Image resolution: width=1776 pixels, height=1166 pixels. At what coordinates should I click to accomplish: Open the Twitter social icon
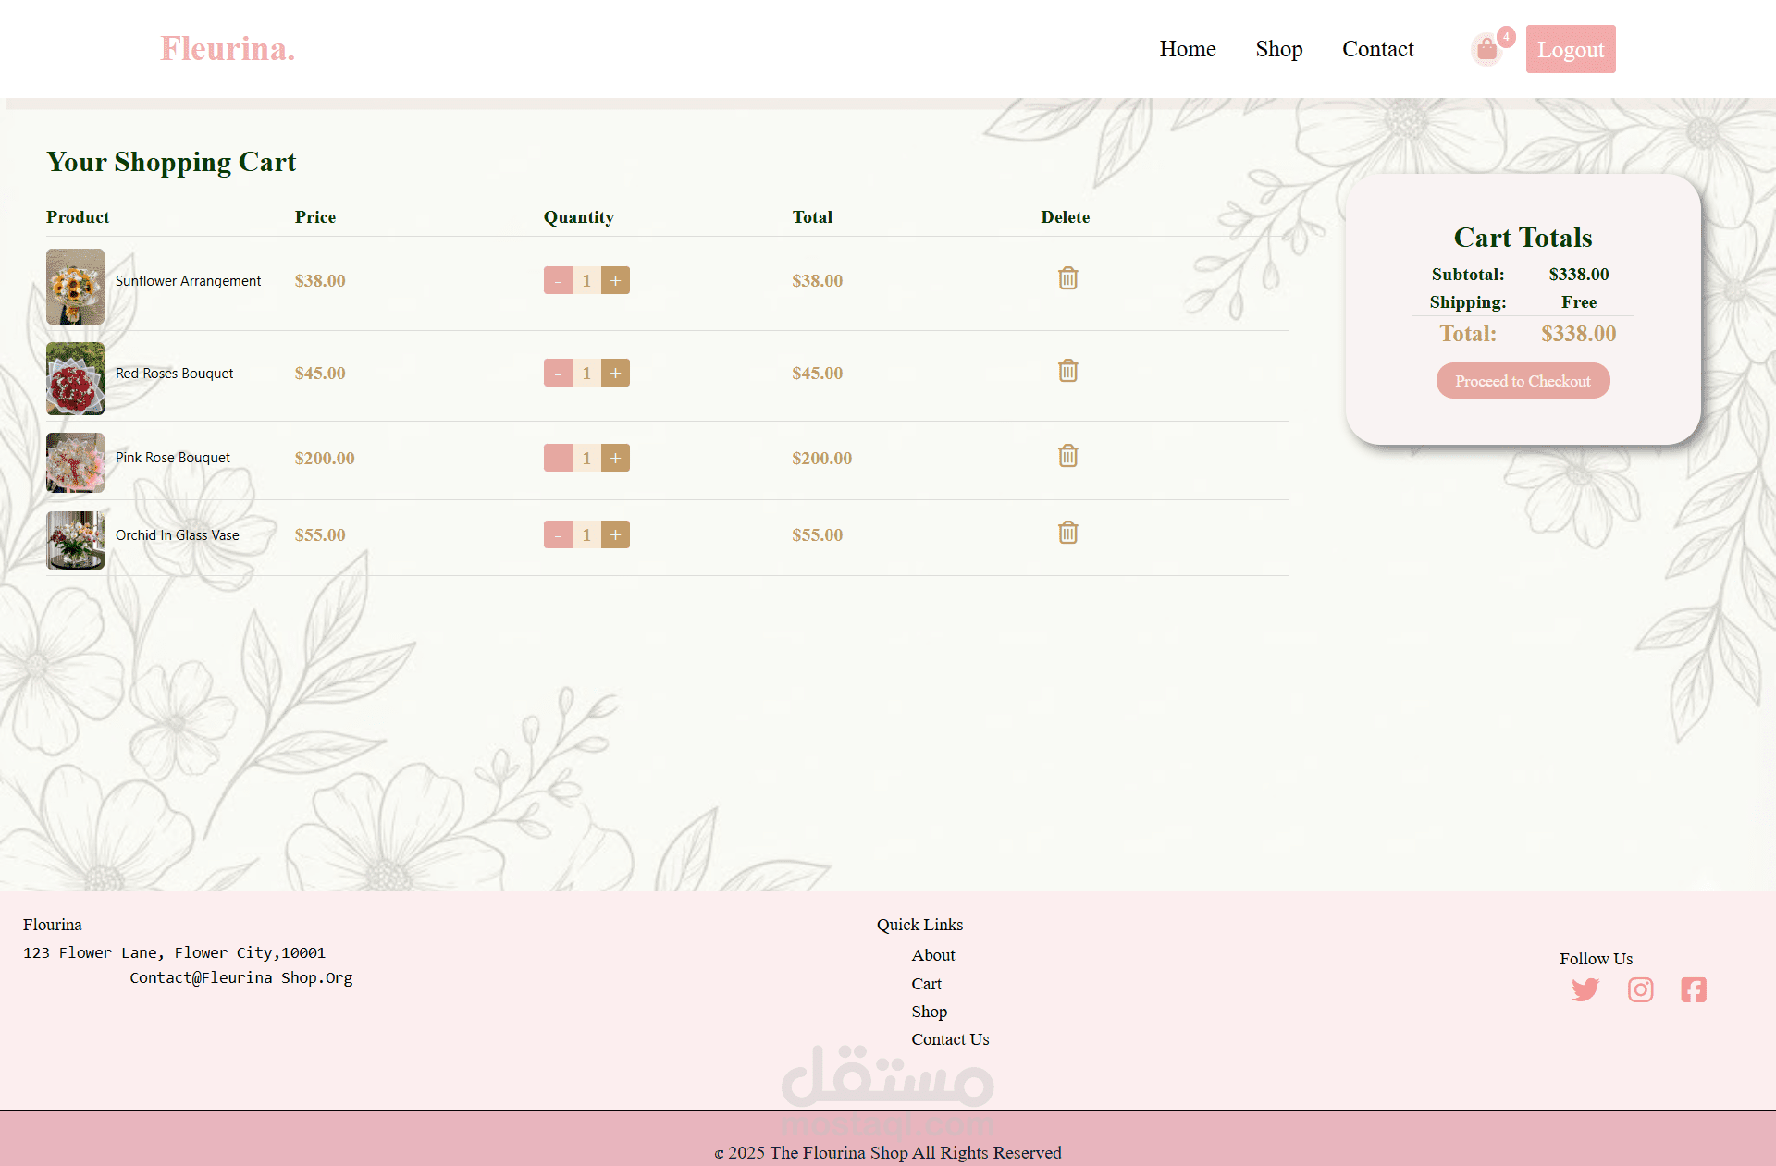pyautogui.click(x=1585, y=989)
